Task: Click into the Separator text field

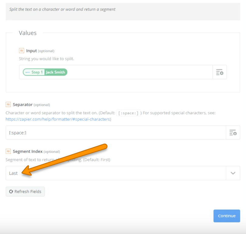Action: point(116,133)
